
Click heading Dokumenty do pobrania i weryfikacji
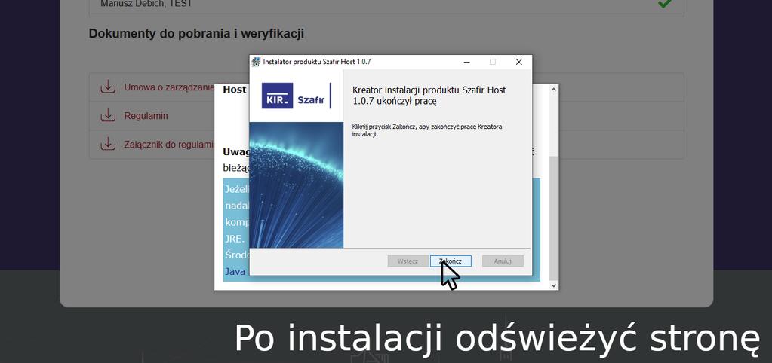point(196,34)
